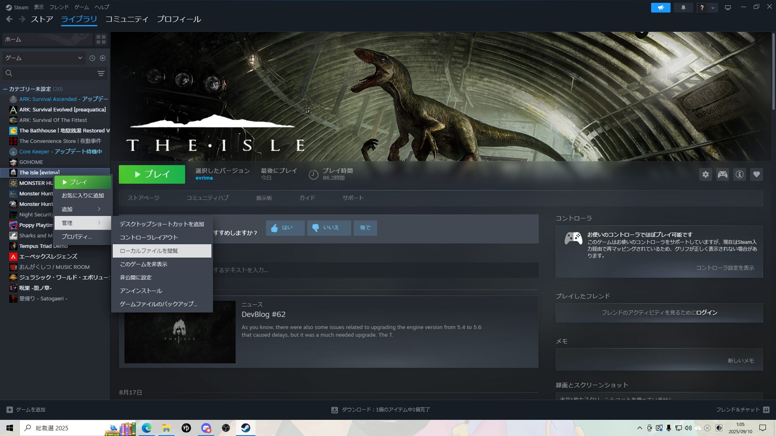Show game info icon
This screenshot has height=436, width=776.
739,174
